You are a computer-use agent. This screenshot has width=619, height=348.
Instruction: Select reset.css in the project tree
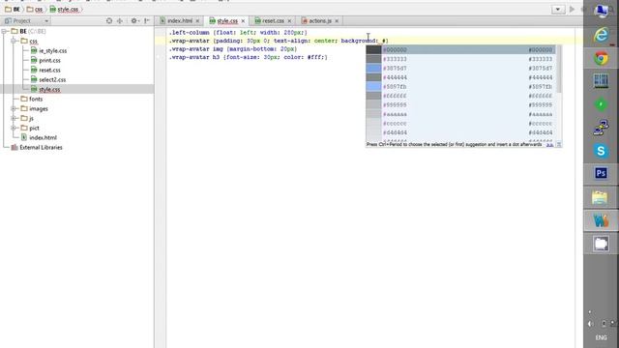pos(45,71)
